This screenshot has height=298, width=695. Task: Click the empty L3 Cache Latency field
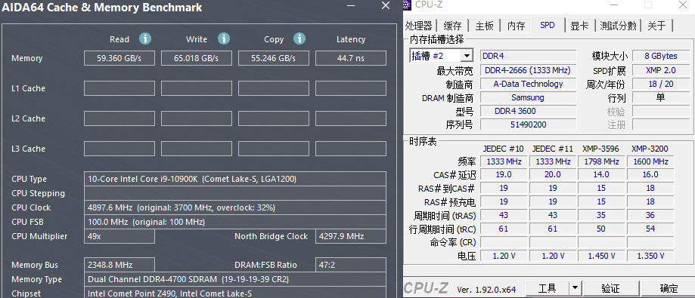(351, 149)
